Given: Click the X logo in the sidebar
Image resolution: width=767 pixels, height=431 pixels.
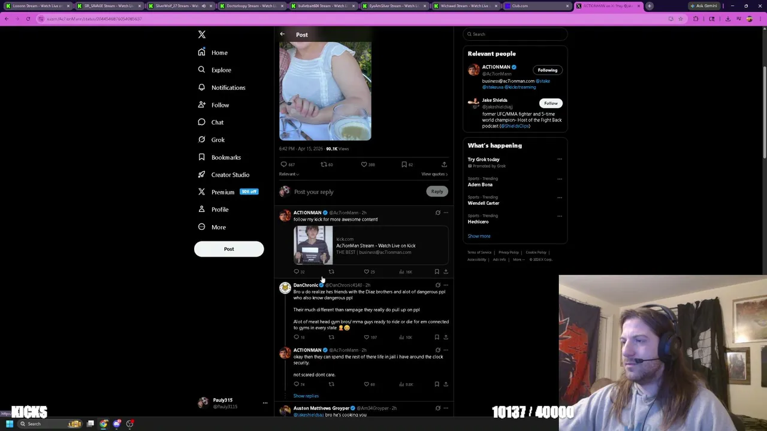Looking at the screenshot, I should 202,35.
